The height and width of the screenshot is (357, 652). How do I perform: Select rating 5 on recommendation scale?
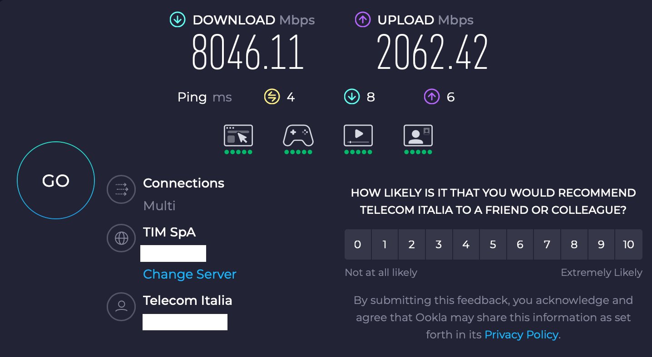click(493, 245)
